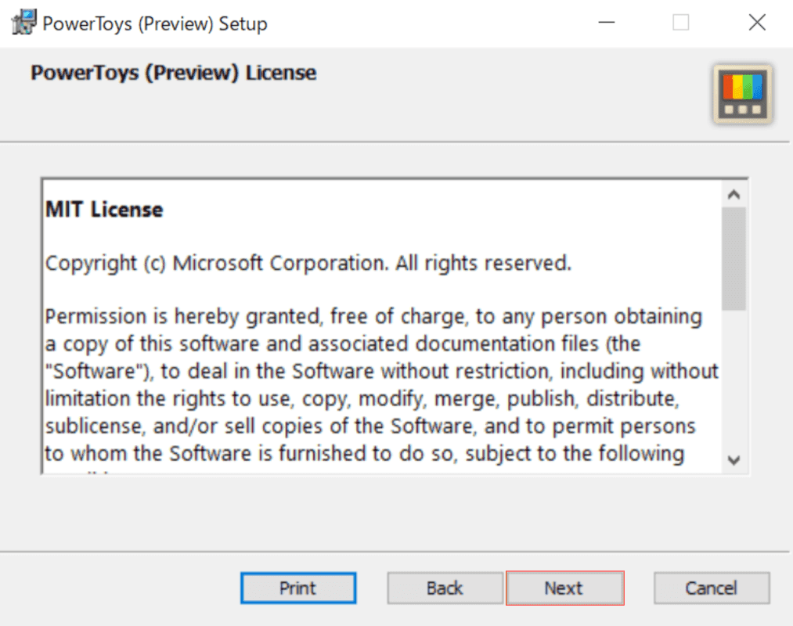This screenshot has height=626, width=793.
Task: Go Back to the previous setup step
Action: pyautogui.click(x=445, y=588)
